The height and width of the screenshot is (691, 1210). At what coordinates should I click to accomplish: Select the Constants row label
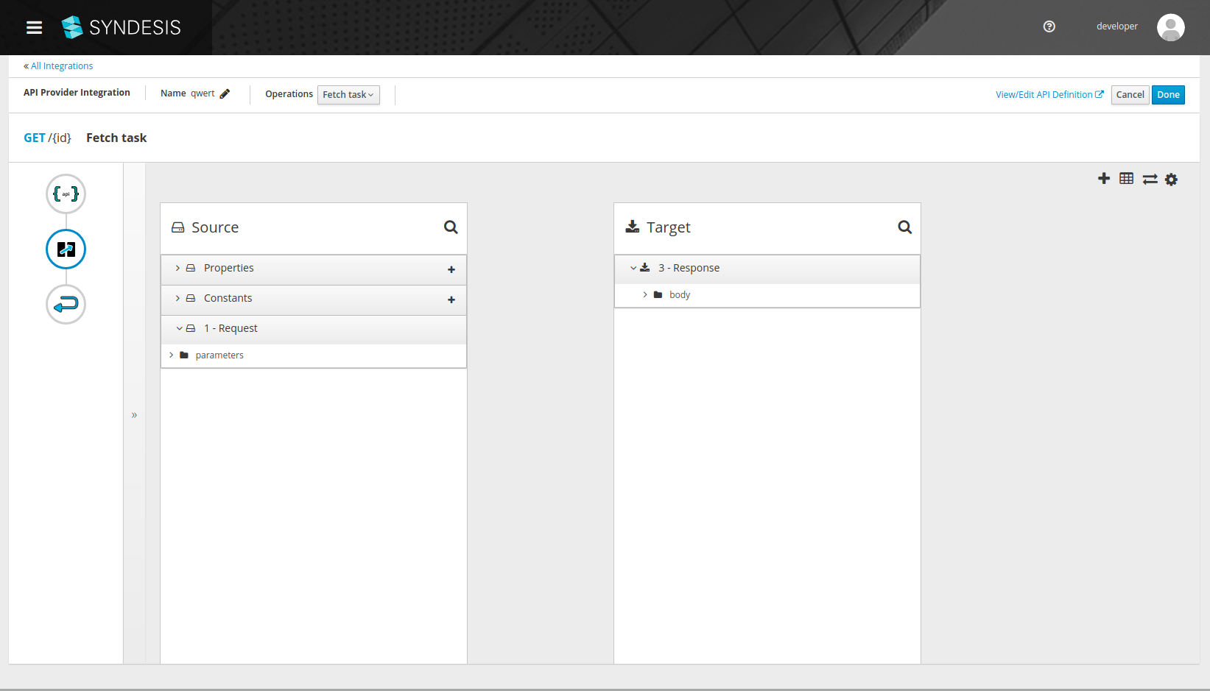[228, 298]
